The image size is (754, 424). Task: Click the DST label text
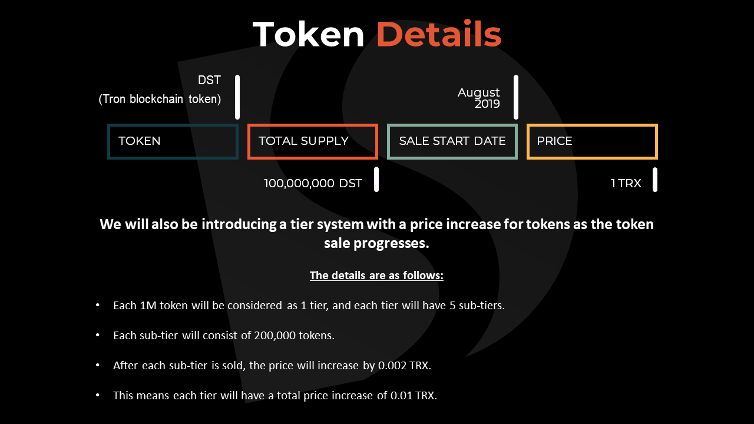(x=209, y=81)
